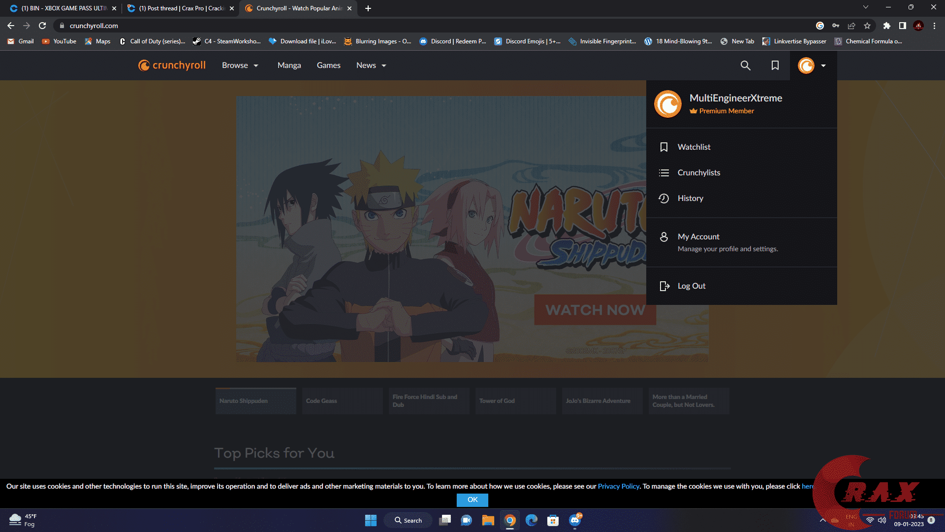Open the search panel on Crunchyroll

pos(745,65)
